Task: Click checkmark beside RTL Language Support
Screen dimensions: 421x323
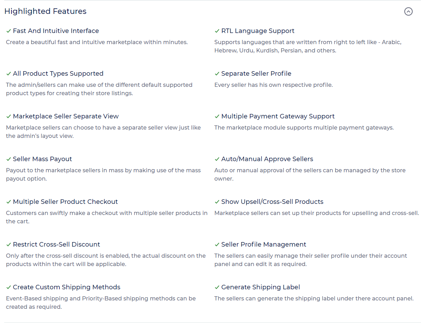Action: 217,31
